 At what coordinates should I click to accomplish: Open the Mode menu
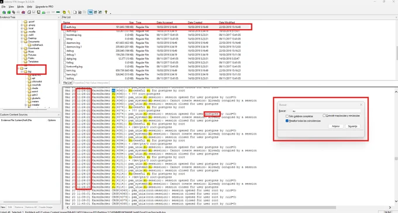click(x=20, y=6)
